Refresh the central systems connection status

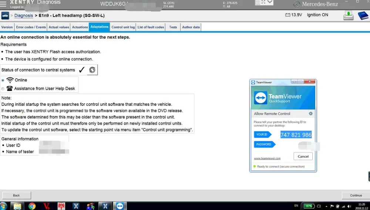[x=92, y=70]
